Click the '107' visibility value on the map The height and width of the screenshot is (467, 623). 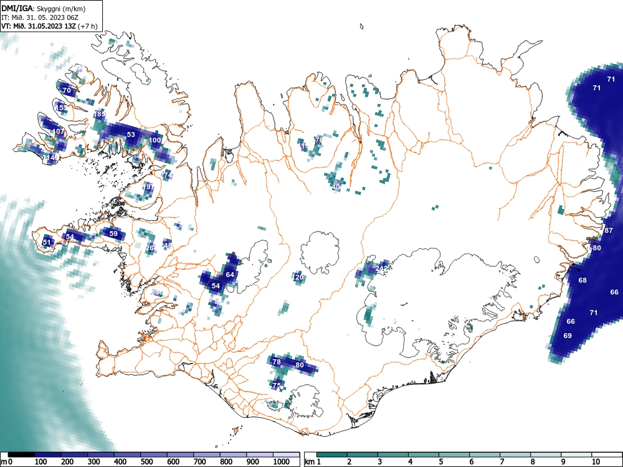(x=59, y=131)
